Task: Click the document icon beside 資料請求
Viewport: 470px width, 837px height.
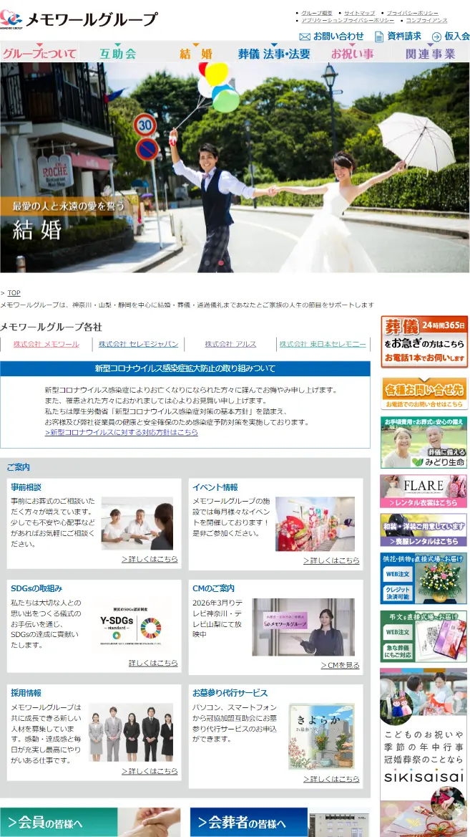Action: pyautogui.click(x=379, y=37)
